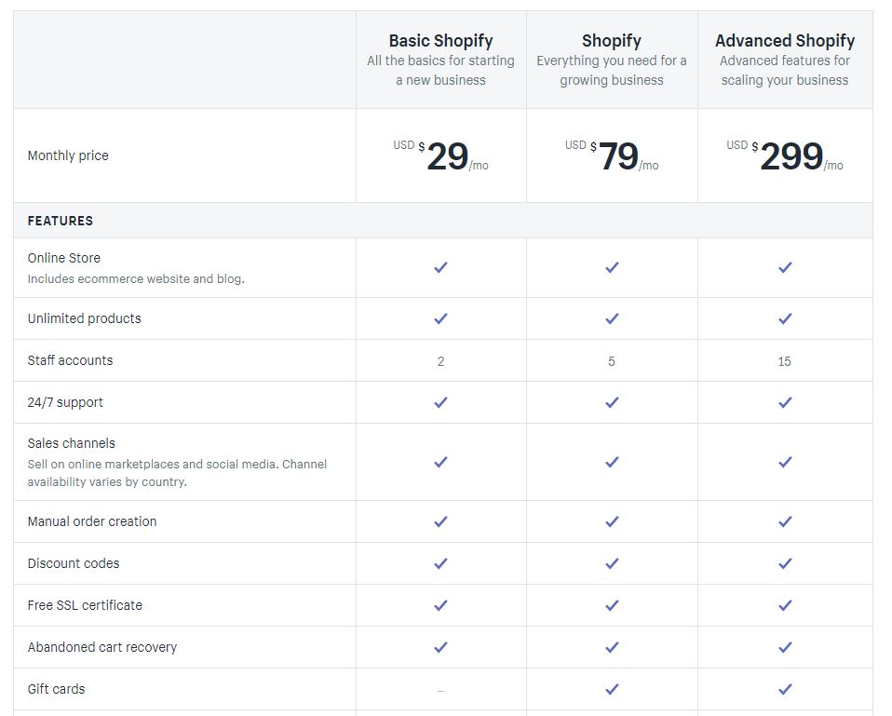Select the Basic Shopify plan heading
The width and height of the screenshot is (892, 716).
[x=441, y=41]
